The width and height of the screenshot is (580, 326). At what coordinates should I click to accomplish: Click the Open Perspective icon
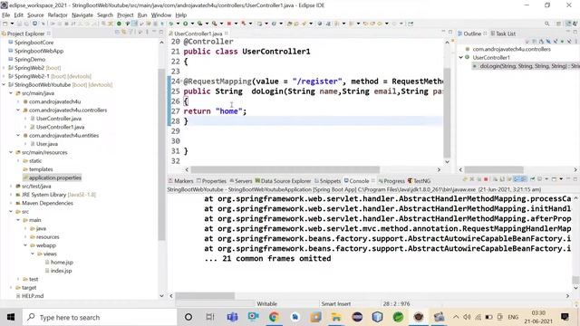pos(558,24)
